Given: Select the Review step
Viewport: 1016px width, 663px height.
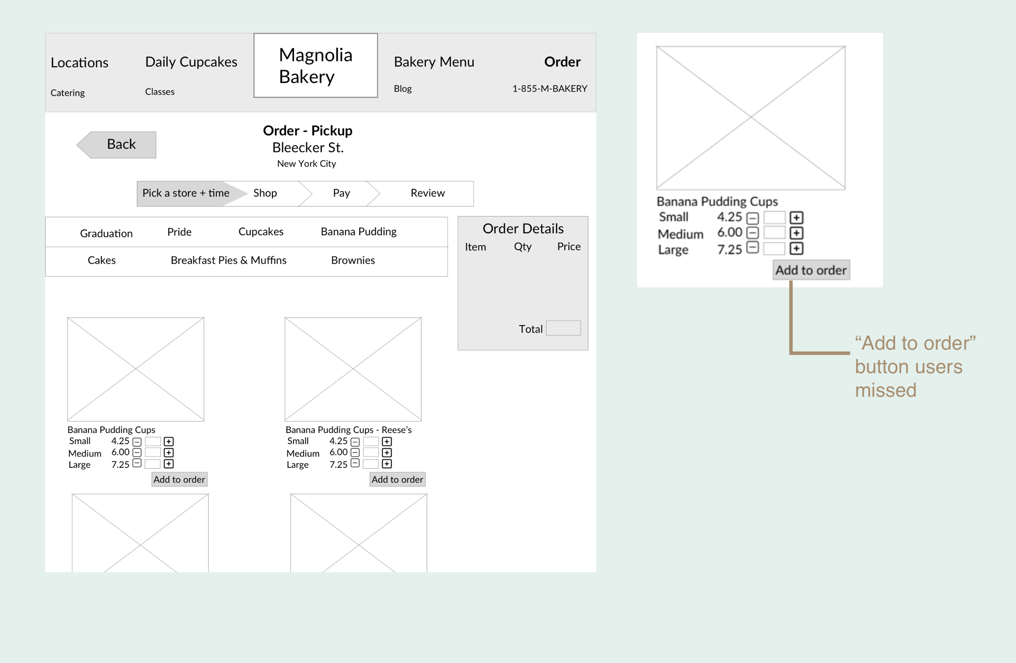Looking at the screenshot, I should tap(428, 193).
